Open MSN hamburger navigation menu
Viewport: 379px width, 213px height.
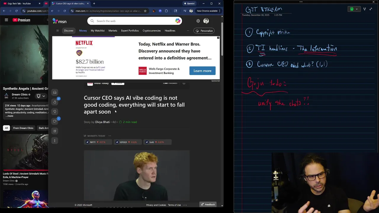(57, 30)
